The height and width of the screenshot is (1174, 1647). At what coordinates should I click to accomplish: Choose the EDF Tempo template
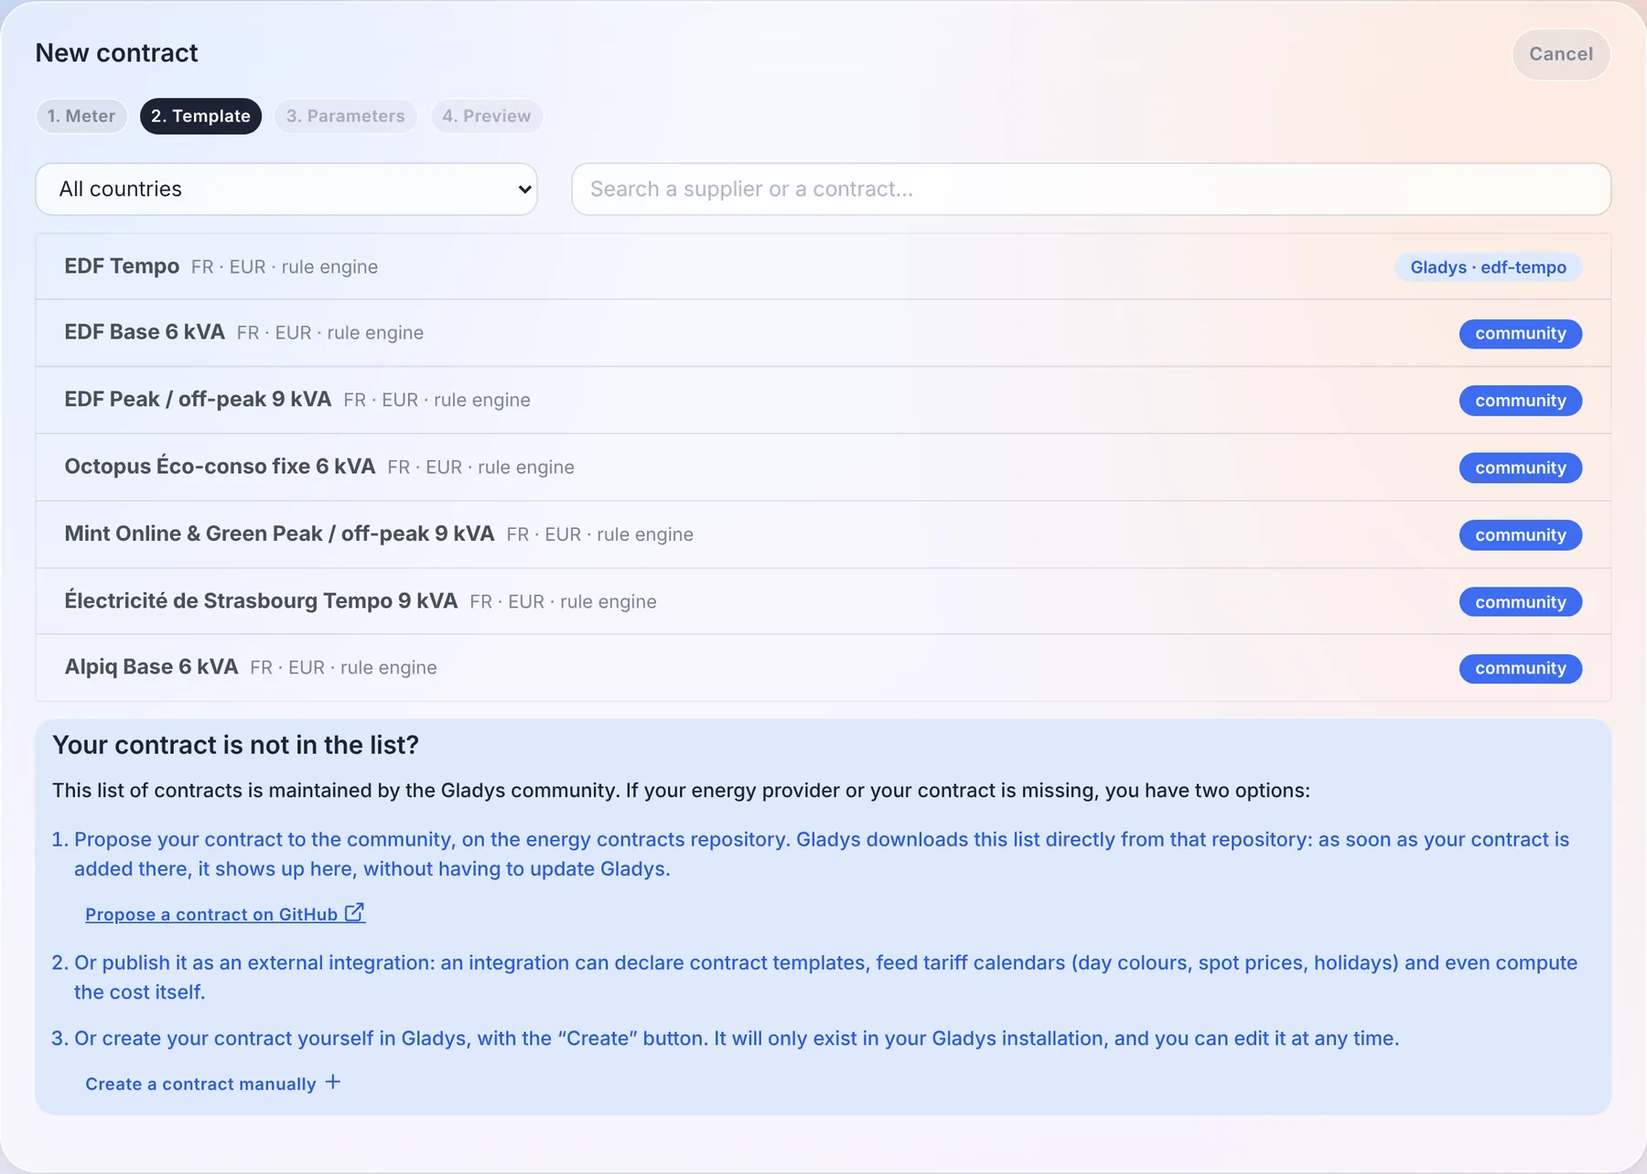[x=823, y=266]
